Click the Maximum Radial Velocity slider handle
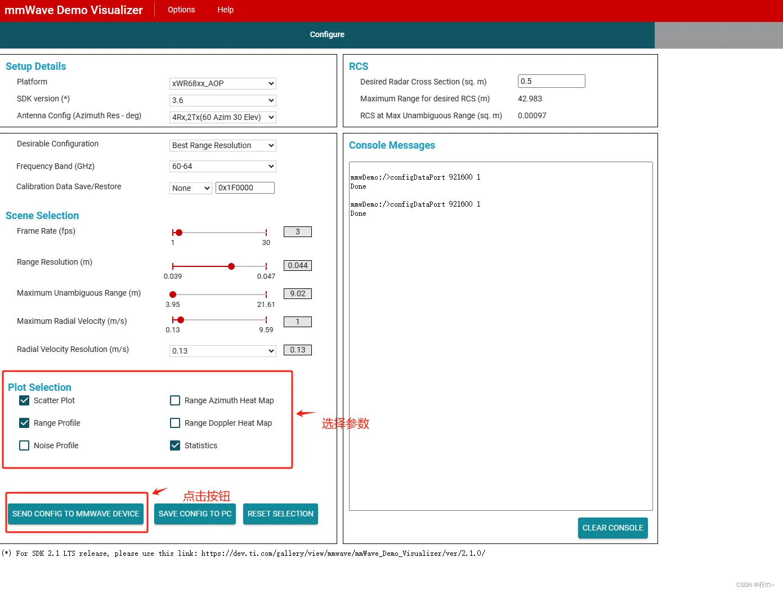This screenshot has width=783, height=593. (181, 320)
